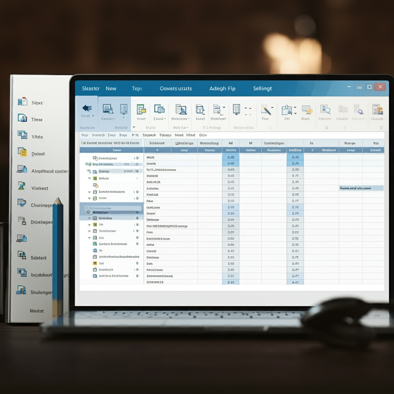This screenshot has height=394, width=394.
Task: Select the Lousk row in the table
Action: pyautogui.click(x=264, y=164)
